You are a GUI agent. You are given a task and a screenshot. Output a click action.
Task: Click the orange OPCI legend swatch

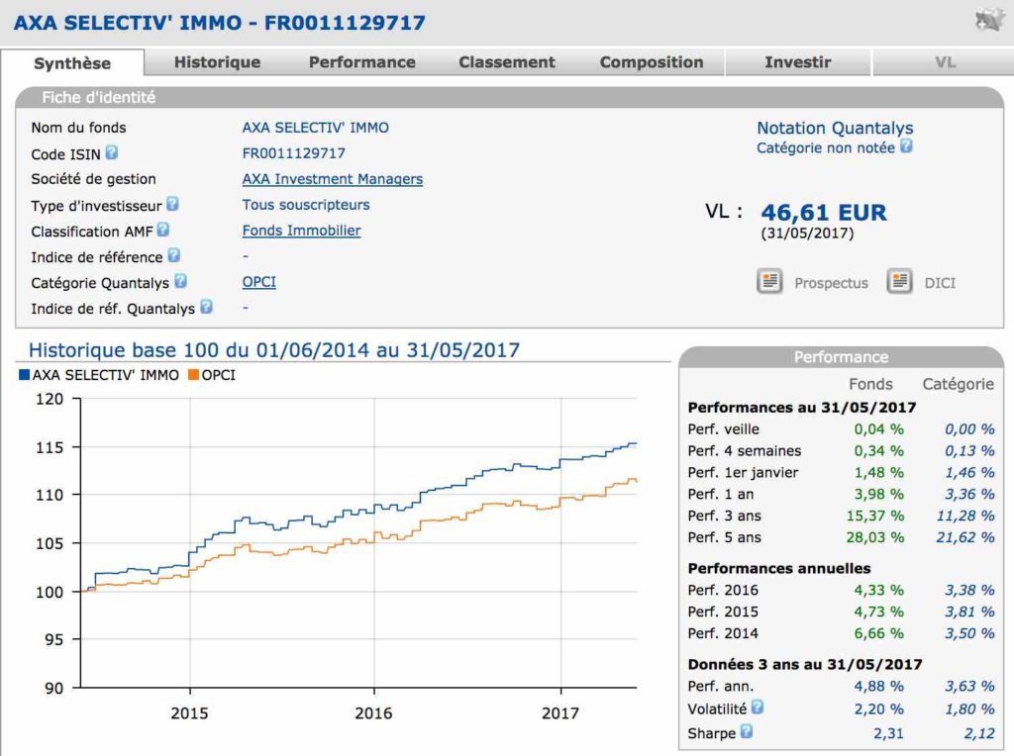(x=193, y=375)
